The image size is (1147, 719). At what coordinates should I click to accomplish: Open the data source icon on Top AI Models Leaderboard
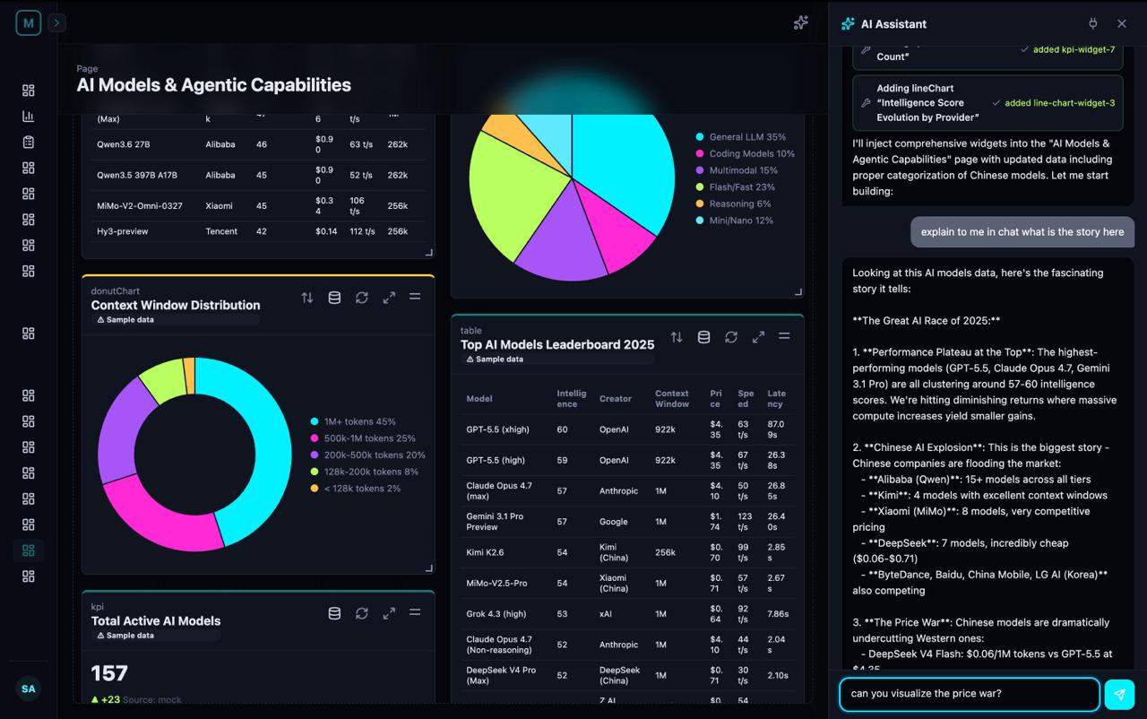703,337
